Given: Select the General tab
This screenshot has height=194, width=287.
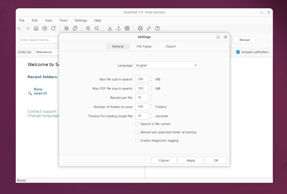Looking at the screenshot, I should [118, 46].
